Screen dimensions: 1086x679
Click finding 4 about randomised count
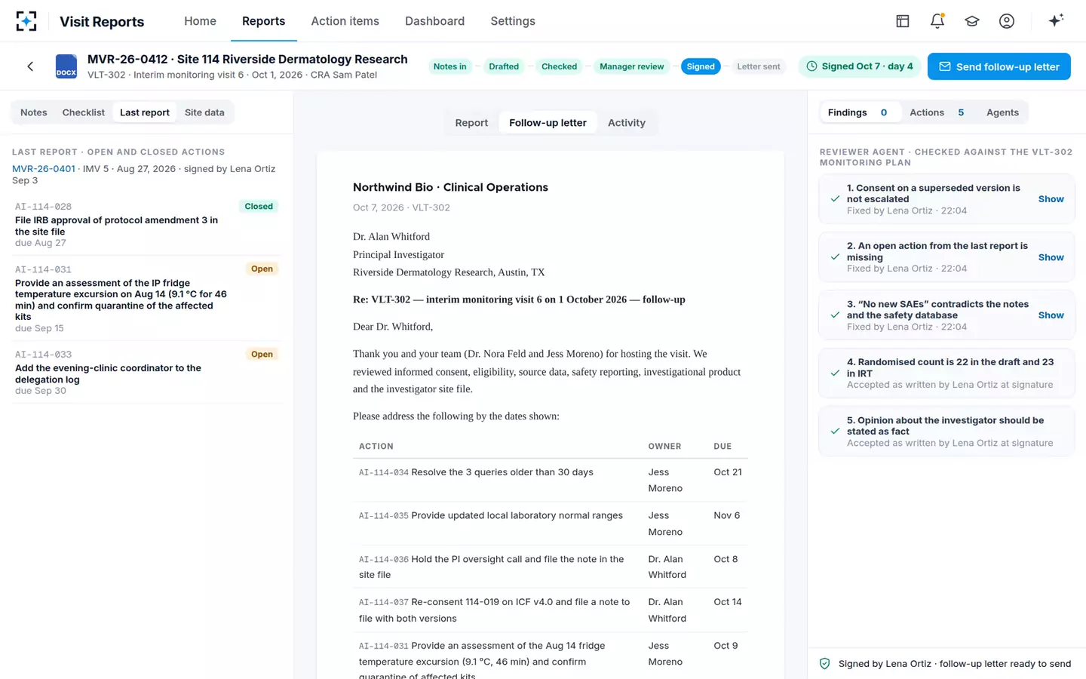(x=946, y=373)
